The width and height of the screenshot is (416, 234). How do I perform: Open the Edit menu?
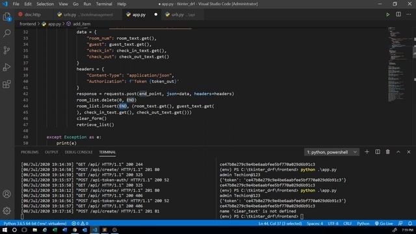click(27, 4)
